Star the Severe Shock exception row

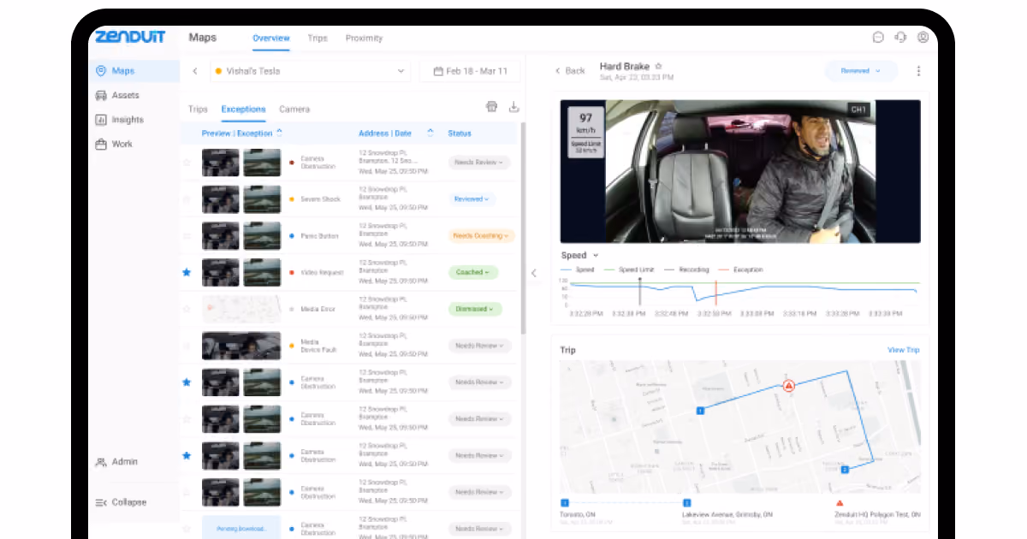(187, 199)
